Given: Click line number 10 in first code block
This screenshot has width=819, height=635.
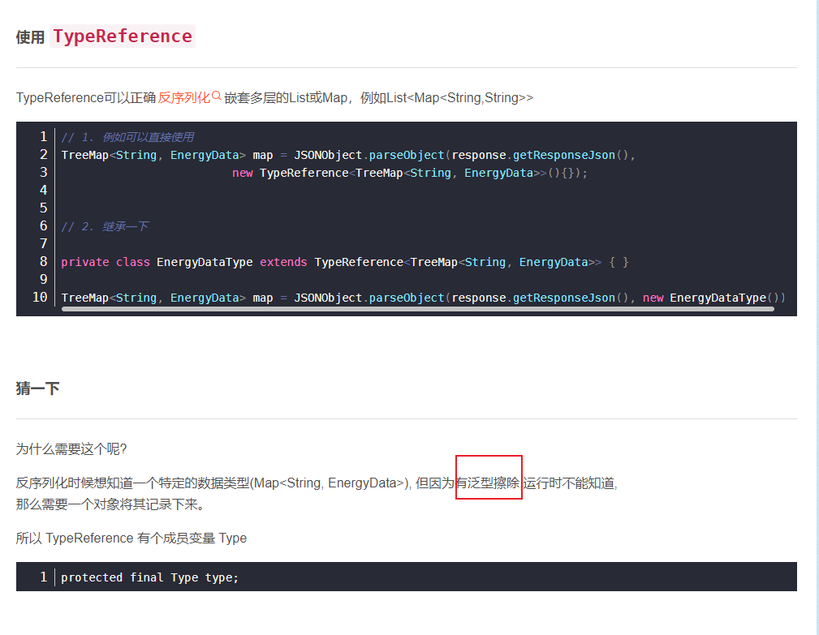Looking at the screenshot, I should pyautogui.click(x=41, y=297).
